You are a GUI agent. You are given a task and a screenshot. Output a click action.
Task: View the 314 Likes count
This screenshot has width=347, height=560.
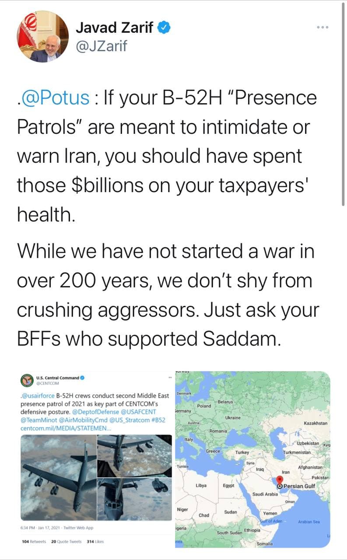[95, 541]
